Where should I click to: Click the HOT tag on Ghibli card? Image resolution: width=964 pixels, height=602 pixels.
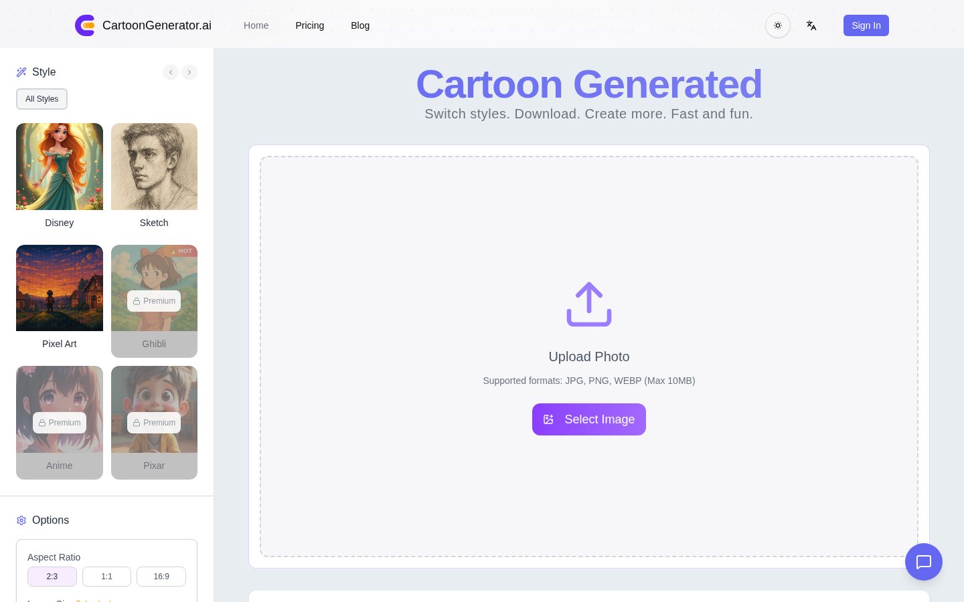point(181,251)
